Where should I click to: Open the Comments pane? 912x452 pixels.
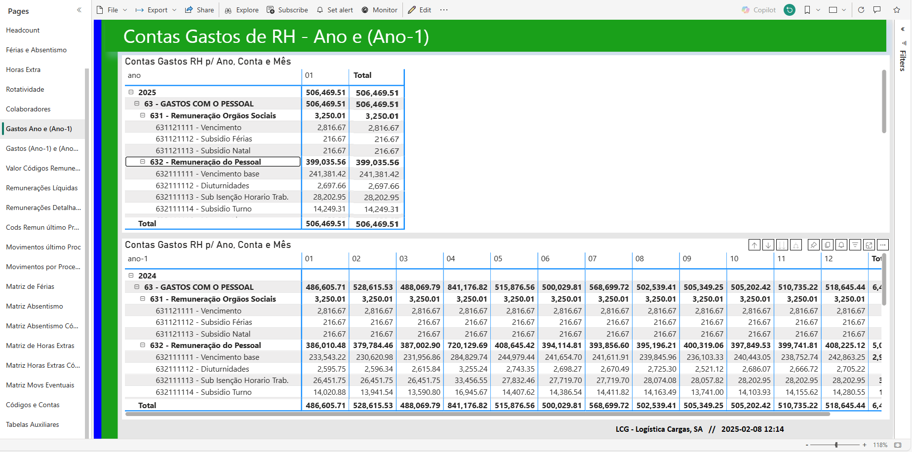[x=877, y=10]
